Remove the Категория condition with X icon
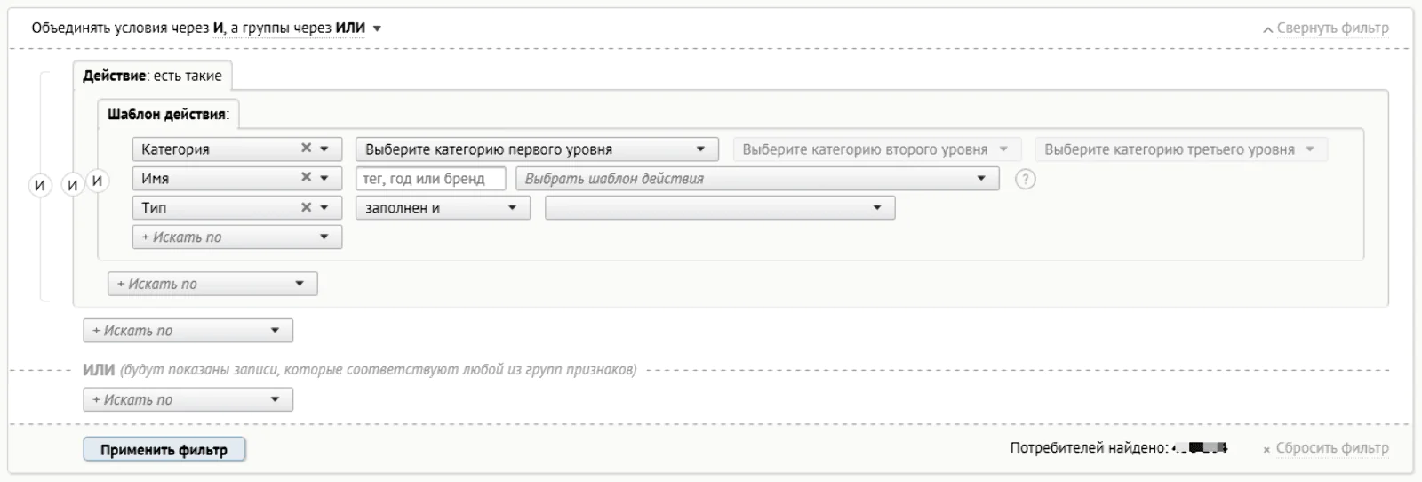 [x=306, y=149]
